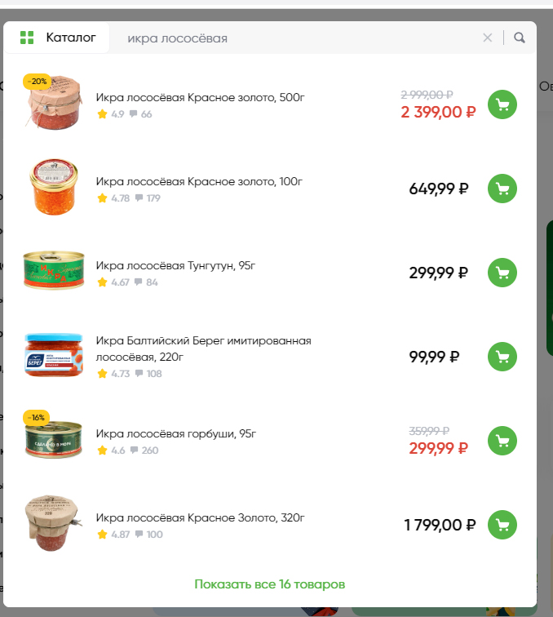Click the Тунгутун green tin thumbnail

54,271
